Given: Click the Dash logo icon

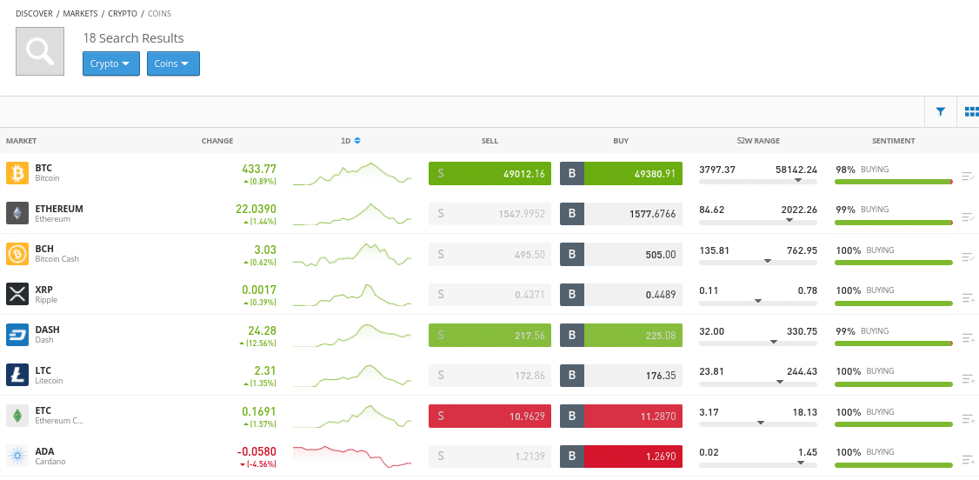Looking at the screenshot, I should click(x=17, y=335).
